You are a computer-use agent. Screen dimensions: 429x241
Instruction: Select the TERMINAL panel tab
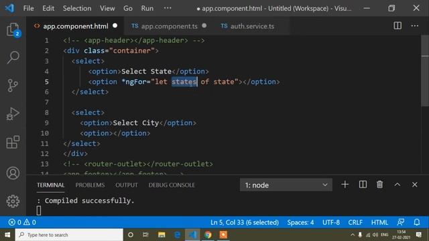pos(51,185)
